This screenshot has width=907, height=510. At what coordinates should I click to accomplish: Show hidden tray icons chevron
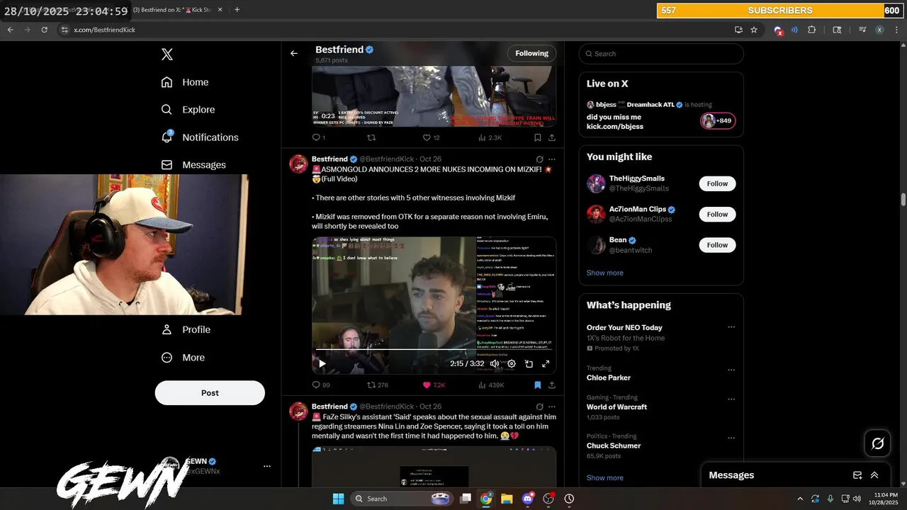[800, 499]
